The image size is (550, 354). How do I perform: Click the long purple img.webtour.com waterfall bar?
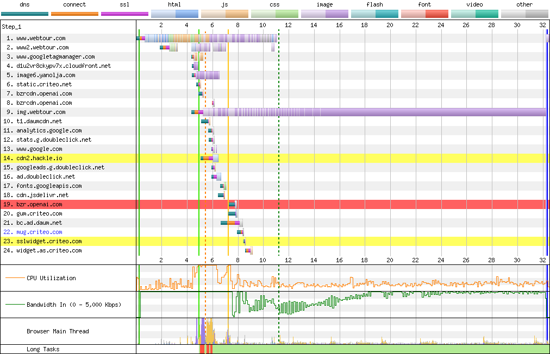(x=374, y=112)
